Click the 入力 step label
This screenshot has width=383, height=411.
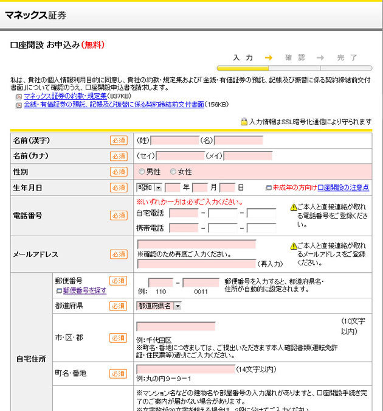[x=243, y=58]
